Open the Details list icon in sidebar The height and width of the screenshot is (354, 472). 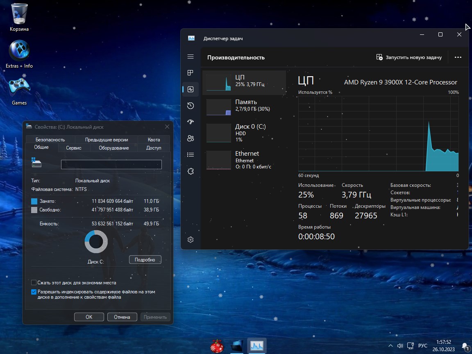coord(190,155)
